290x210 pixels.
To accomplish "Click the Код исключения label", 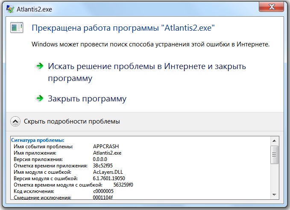I will pyautogui.click(x=34, y=191).
